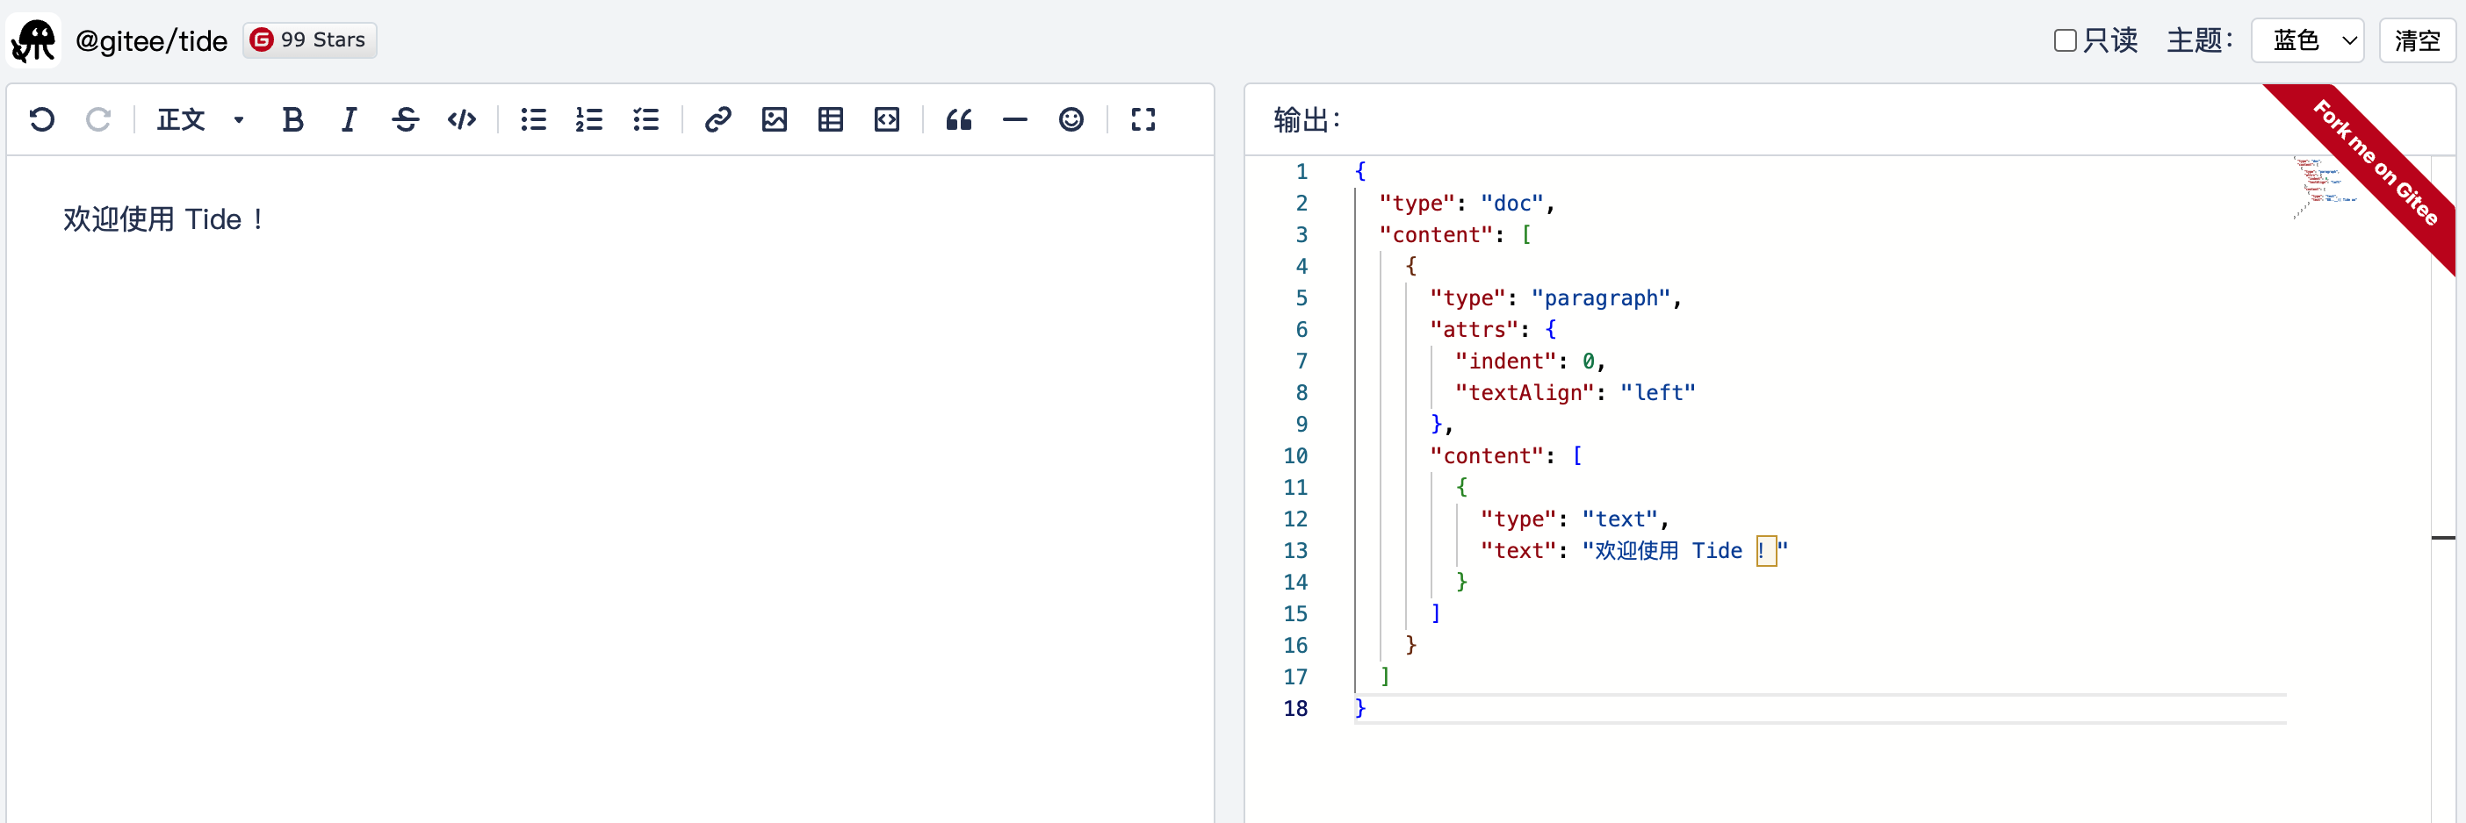The height and width of the screenshot is (823, 2466).
Task: Insert a blockquote
Action: tap(959, 119)
